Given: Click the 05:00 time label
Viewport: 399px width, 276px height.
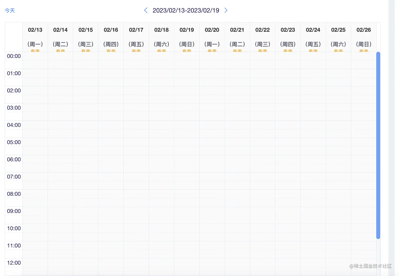Looking at the screenshot, I should [x=14, y=142].
